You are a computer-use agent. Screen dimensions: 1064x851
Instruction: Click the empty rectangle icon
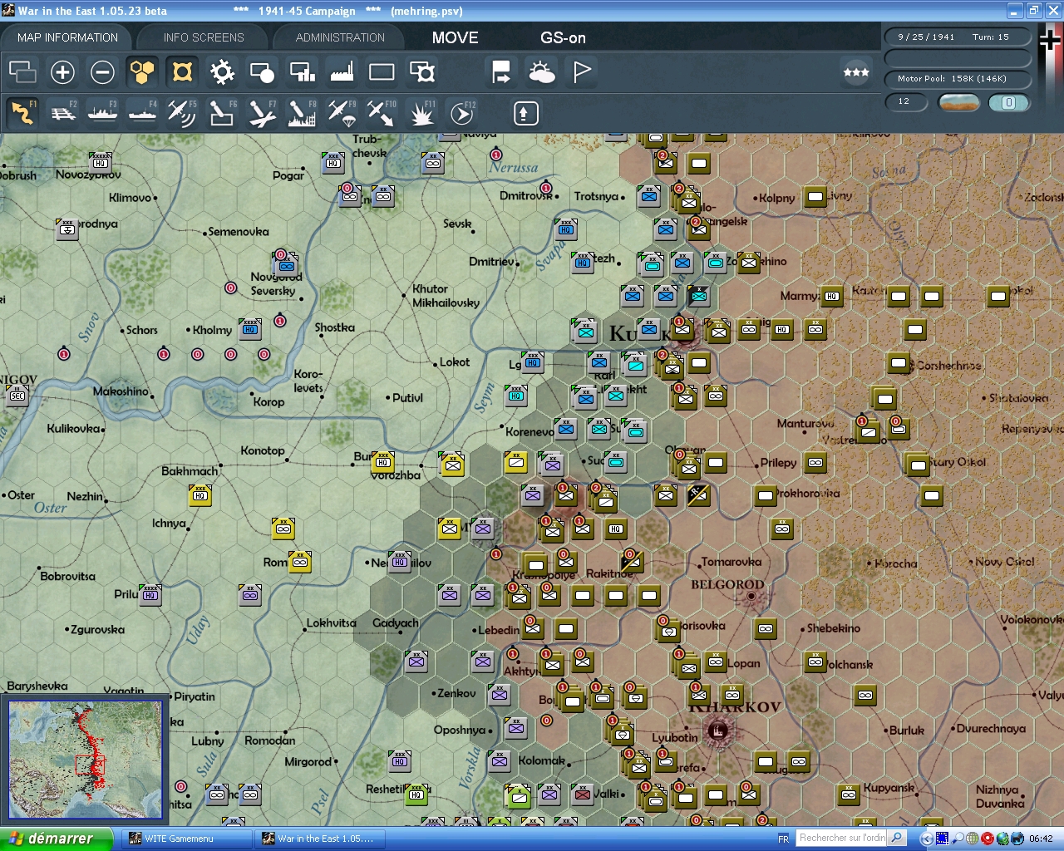[x=382, y=72]
